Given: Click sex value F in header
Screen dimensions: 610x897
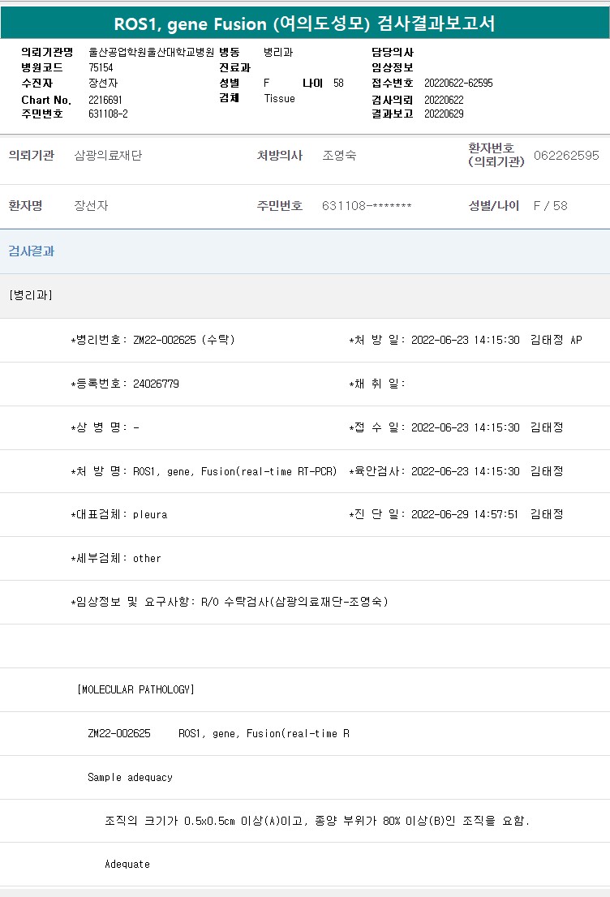Looking at the screenshot, I should point(266,83).
